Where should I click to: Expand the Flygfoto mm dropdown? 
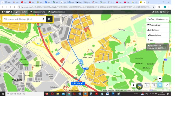[162, 19]
